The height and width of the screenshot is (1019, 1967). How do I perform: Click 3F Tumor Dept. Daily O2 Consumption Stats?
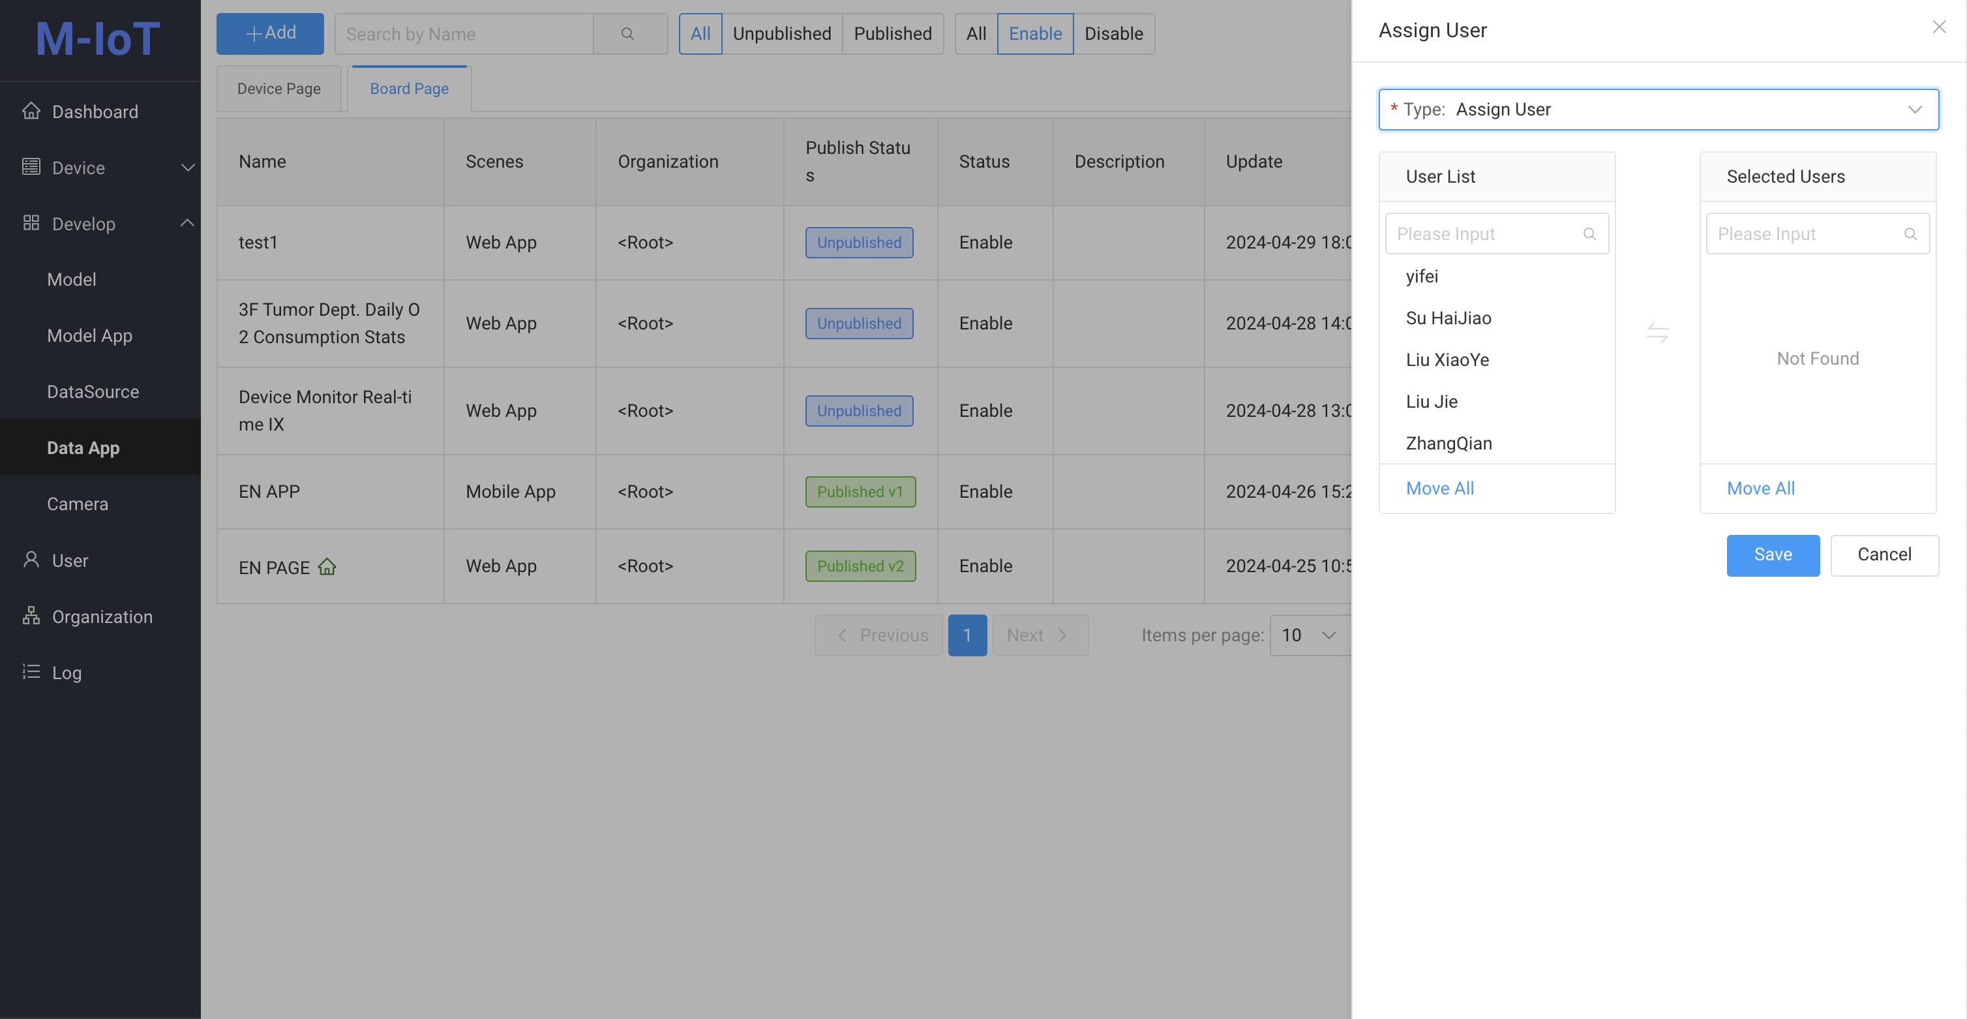[329, 324]
